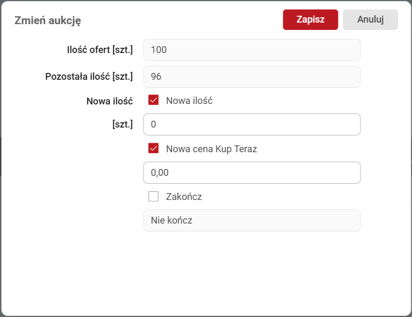Viewport: 412px width, 317px height.
Task: Select the Ilość ofert field showing 100
Action: pyautogui.click(x=252, y=50)
